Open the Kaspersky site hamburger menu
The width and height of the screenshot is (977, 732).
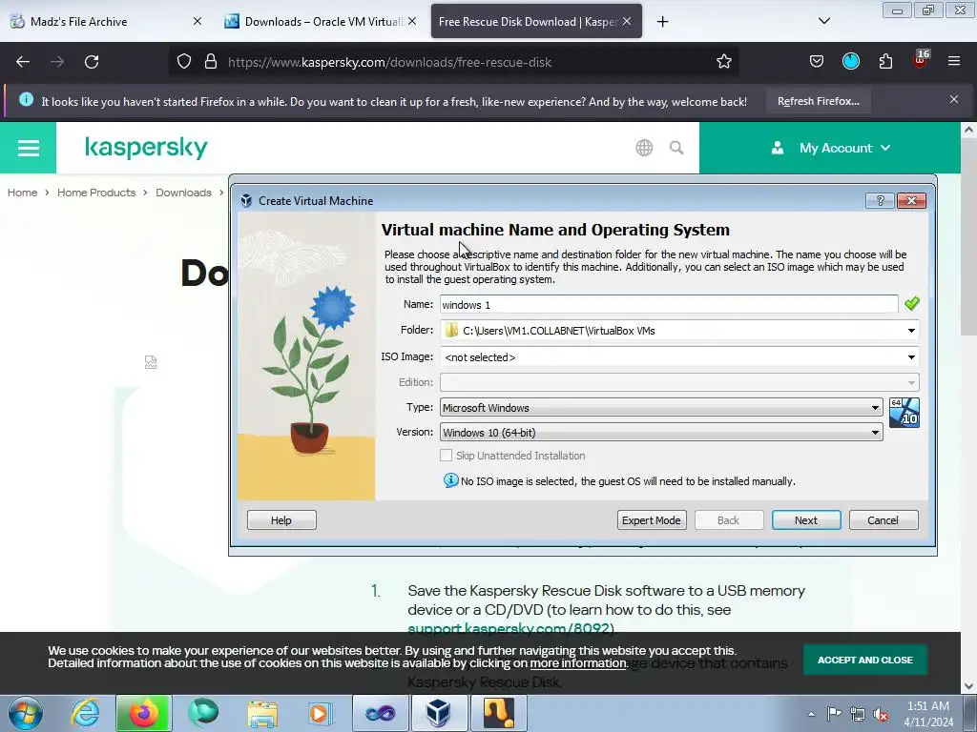(28, 148)
